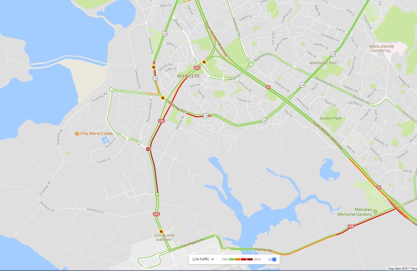Image resolution: width=417 pixels, height=271 pixels.
Task: Click the Auckland Airport place label
Action: (x=165, y=238)
